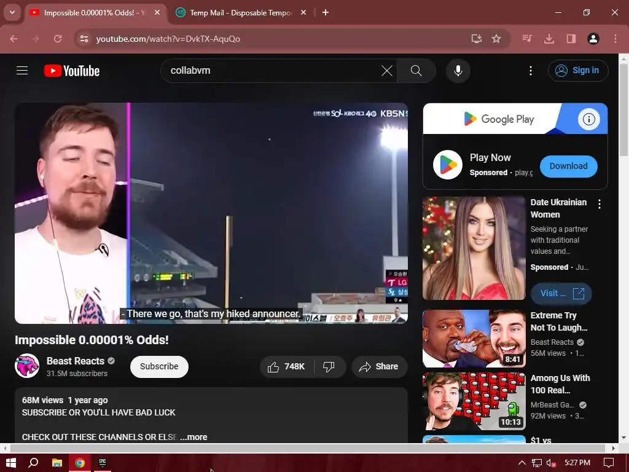Open Among Us With 100 Real title
Viewport: 629px width, 472px height.
pyautogui.click(x=560, y=384)
